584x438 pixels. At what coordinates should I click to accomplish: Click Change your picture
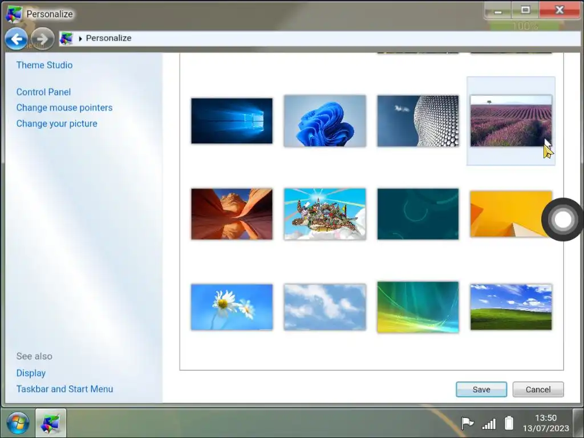(x=56, y=124)
